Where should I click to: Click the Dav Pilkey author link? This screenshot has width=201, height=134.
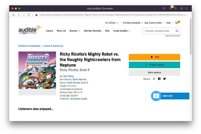pos(69,76)
